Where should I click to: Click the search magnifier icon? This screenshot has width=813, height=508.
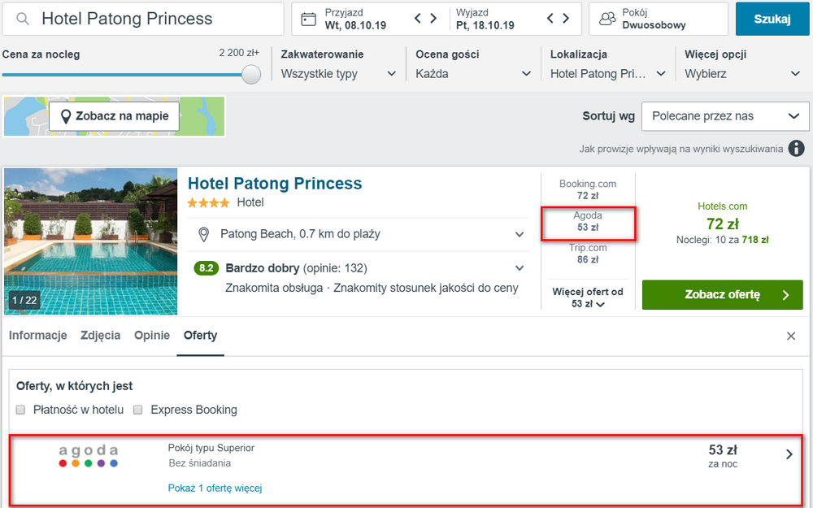pyautogui.click(x=22, y=20)
